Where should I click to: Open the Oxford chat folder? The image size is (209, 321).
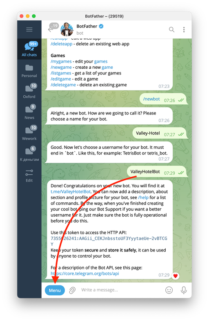pyautogui.click(x=29, y=91)
